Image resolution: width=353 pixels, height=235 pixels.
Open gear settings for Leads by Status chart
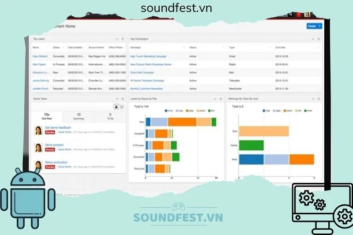tap(221, 99)
